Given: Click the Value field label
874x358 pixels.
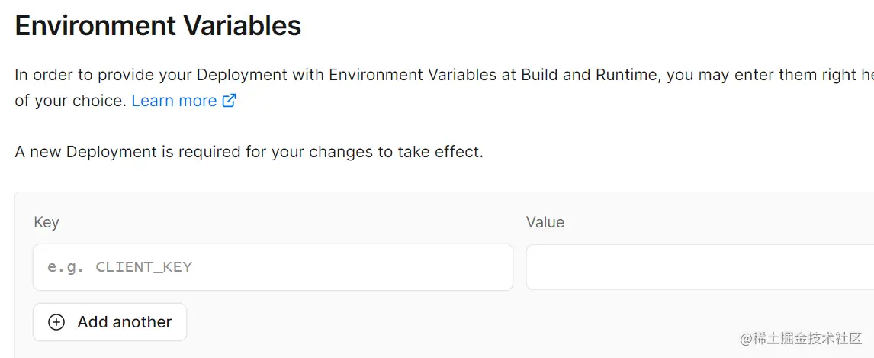Looking at the screenshot, I should 545,222.
